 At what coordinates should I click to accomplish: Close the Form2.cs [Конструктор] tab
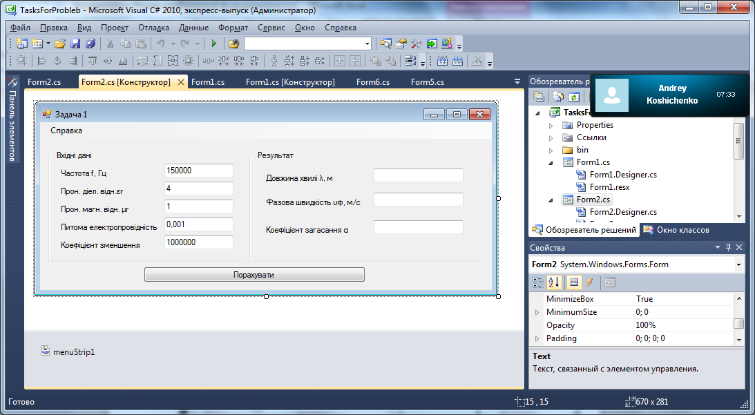pyautogui.click(x=180, y=82)
